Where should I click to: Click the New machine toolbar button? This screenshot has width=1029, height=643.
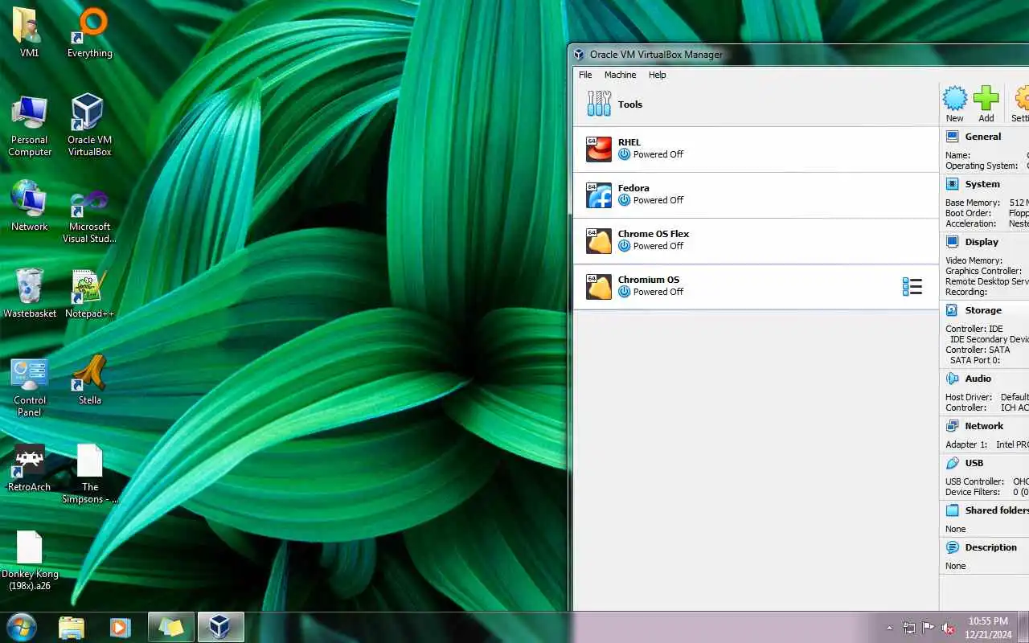coord(955,104)
